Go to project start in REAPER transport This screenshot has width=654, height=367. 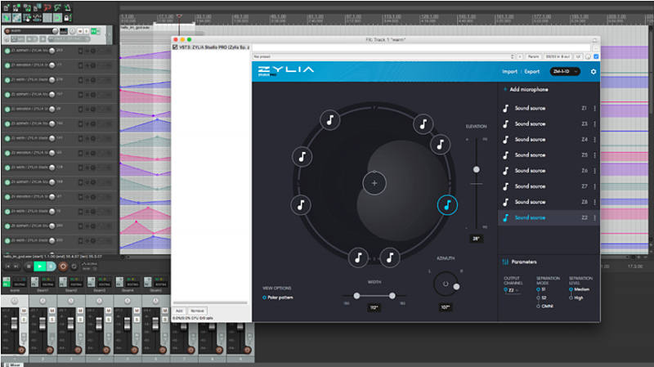coord(8,266)
